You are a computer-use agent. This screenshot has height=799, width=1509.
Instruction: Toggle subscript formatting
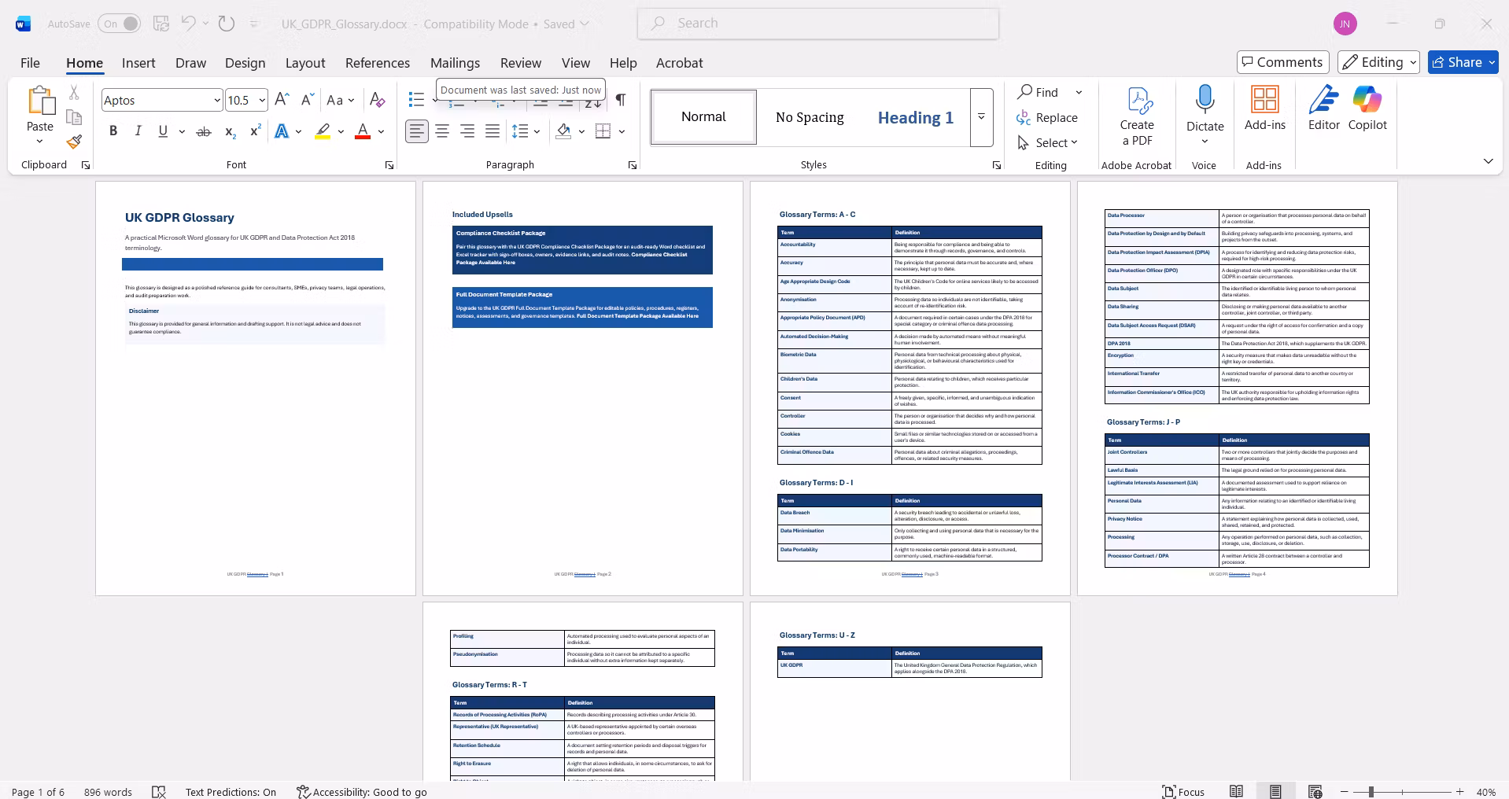click(x=230, y=131)
